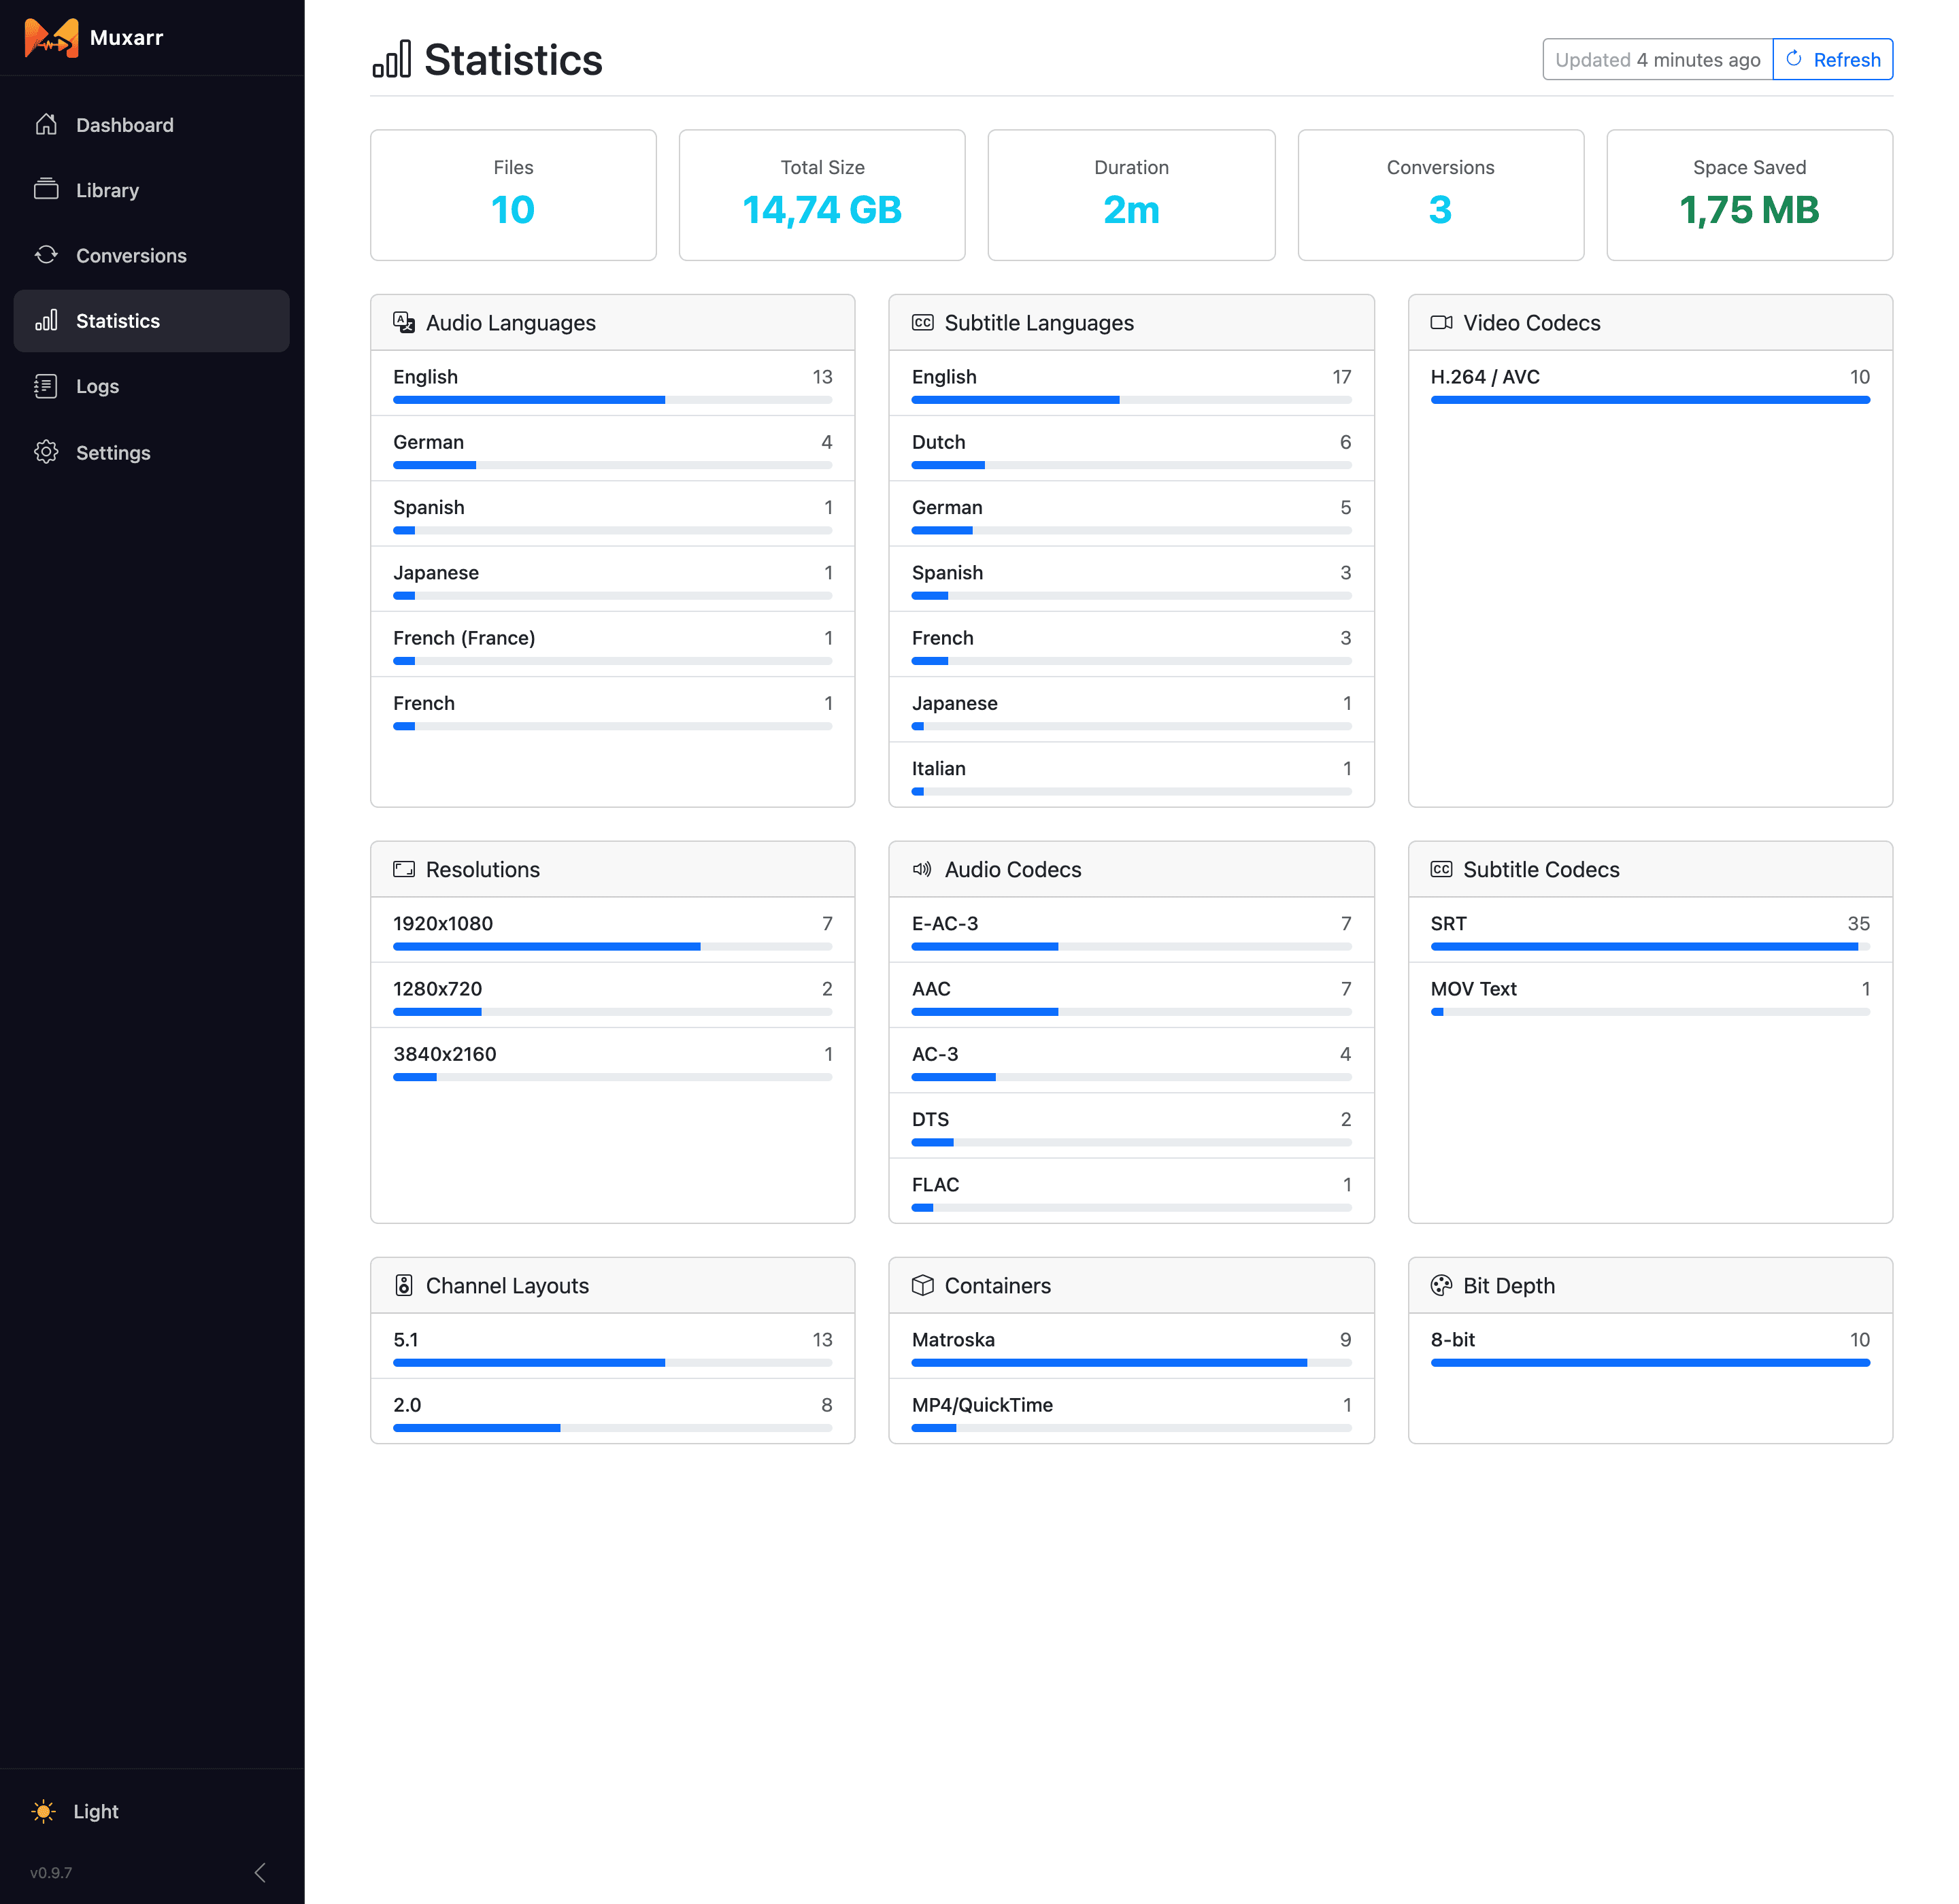Viewport: 1959px width, 1904px height.
Task: Click the 'MP4/QuickTime' container row
Action: point(1132,1411)
